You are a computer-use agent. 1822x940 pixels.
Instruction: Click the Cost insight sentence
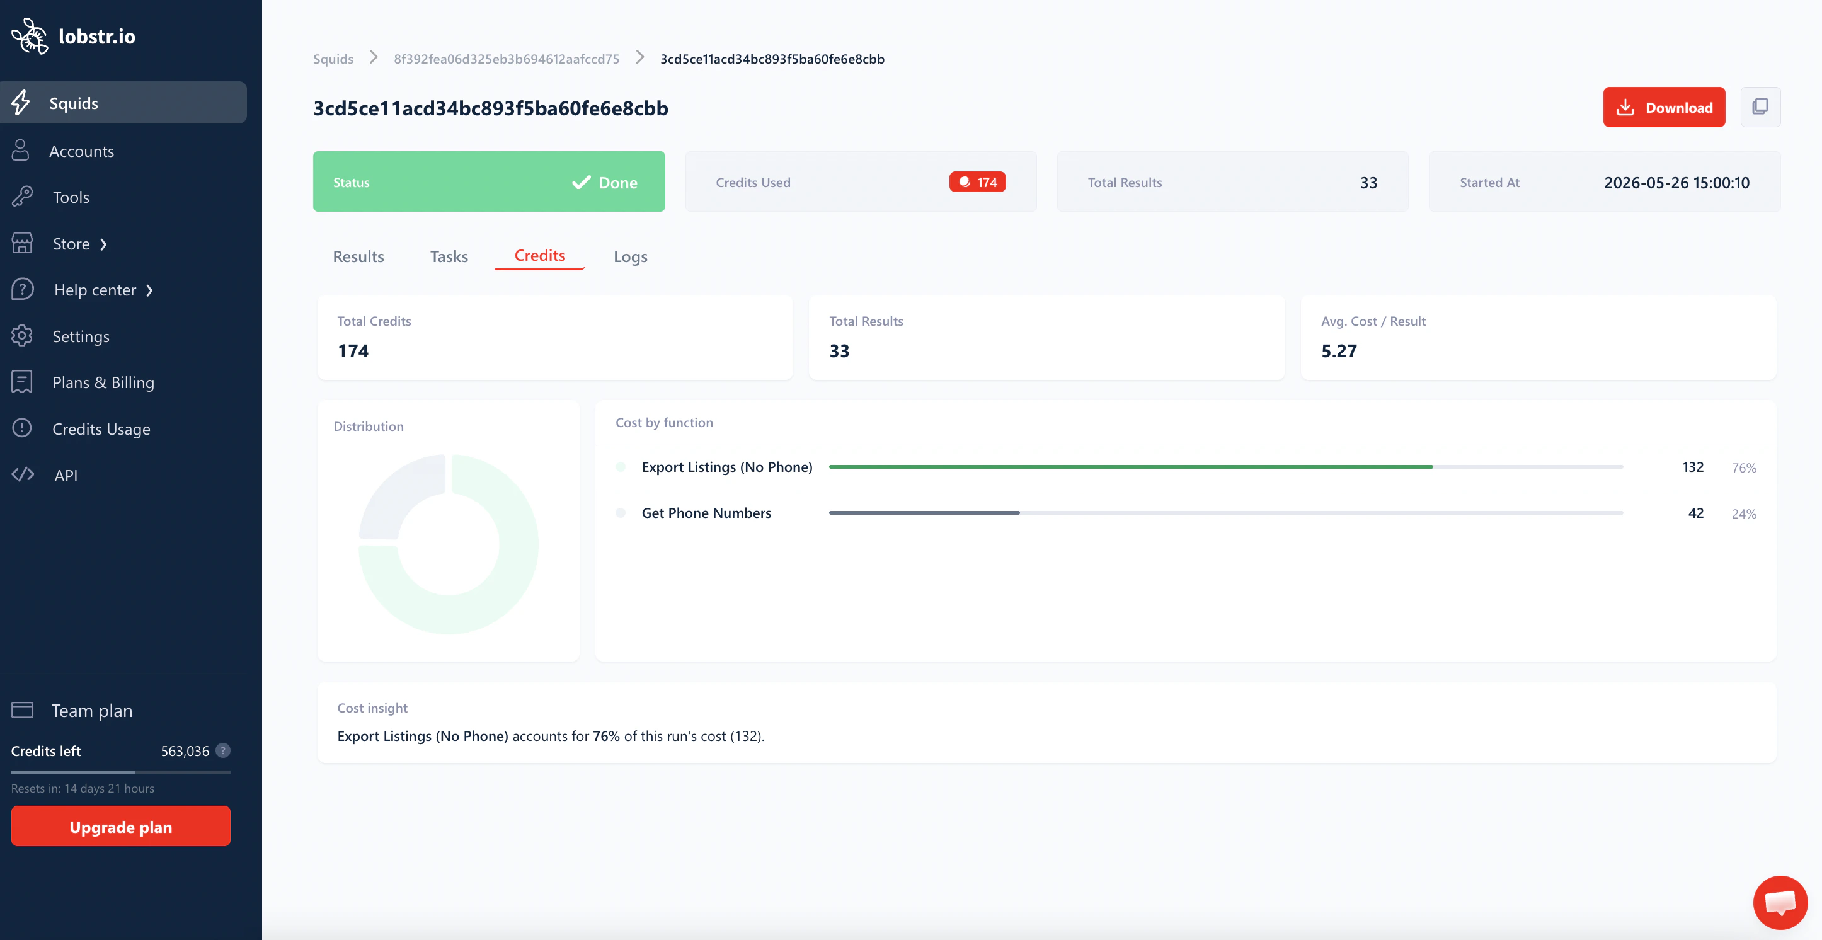click(x=550, y=736)
